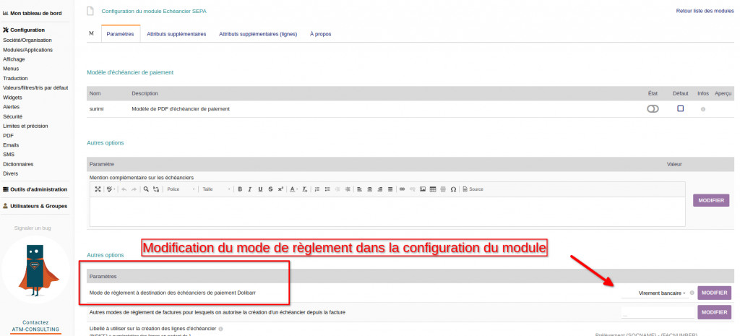740x336 pixels.
Task: Open the Virement bancaire payment mode dropdown
Action: point(655,293)
